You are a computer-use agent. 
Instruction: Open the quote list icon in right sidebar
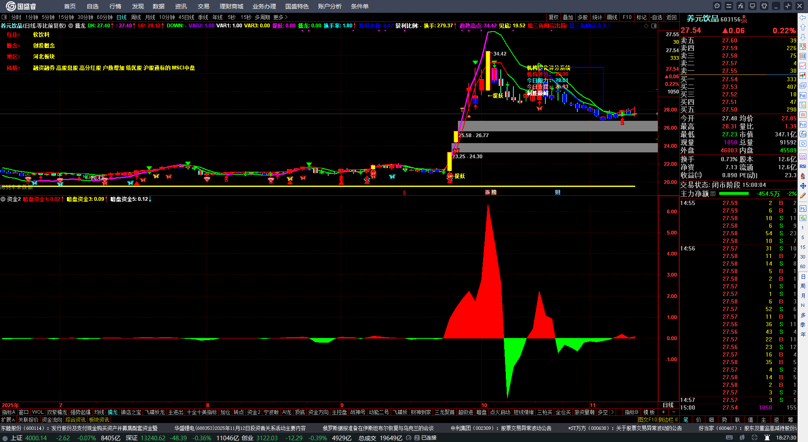pyautogui.click(x=803, y=47)
